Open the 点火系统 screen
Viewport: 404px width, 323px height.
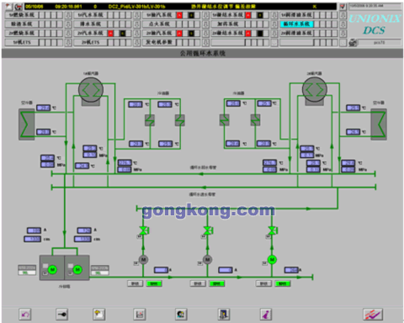tap(159, 24)
